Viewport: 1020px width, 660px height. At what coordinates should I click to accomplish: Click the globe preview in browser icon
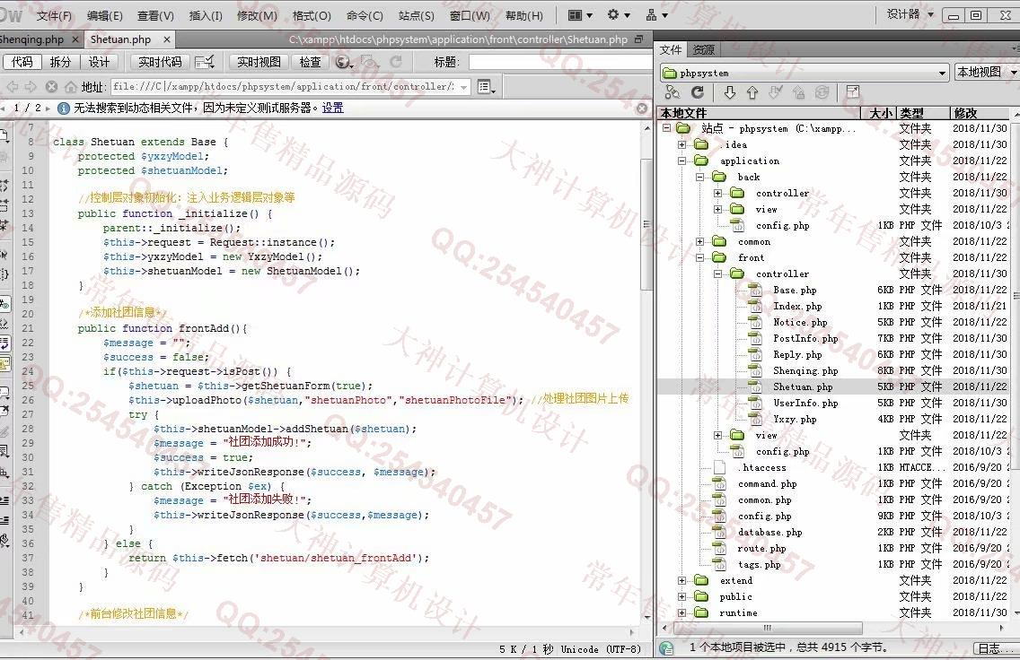click(x=344, y=62)
